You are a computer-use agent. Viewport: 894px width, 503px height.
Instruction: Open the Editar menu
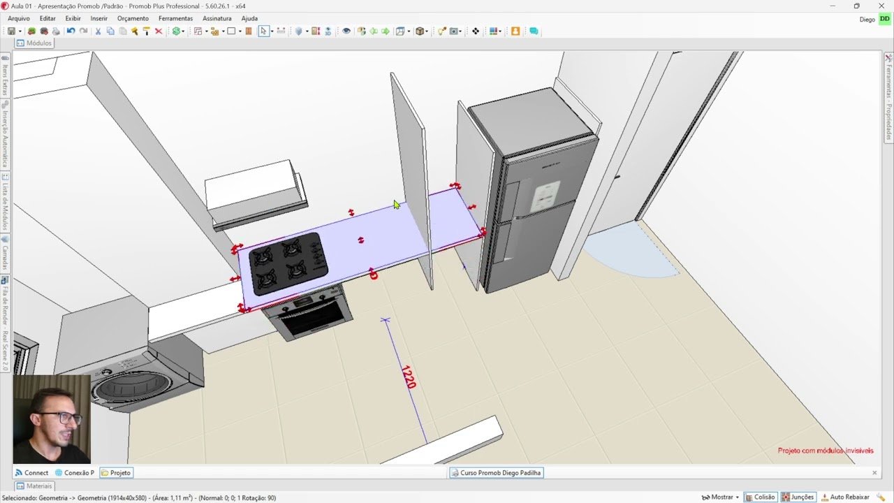[x=47, y=18]
